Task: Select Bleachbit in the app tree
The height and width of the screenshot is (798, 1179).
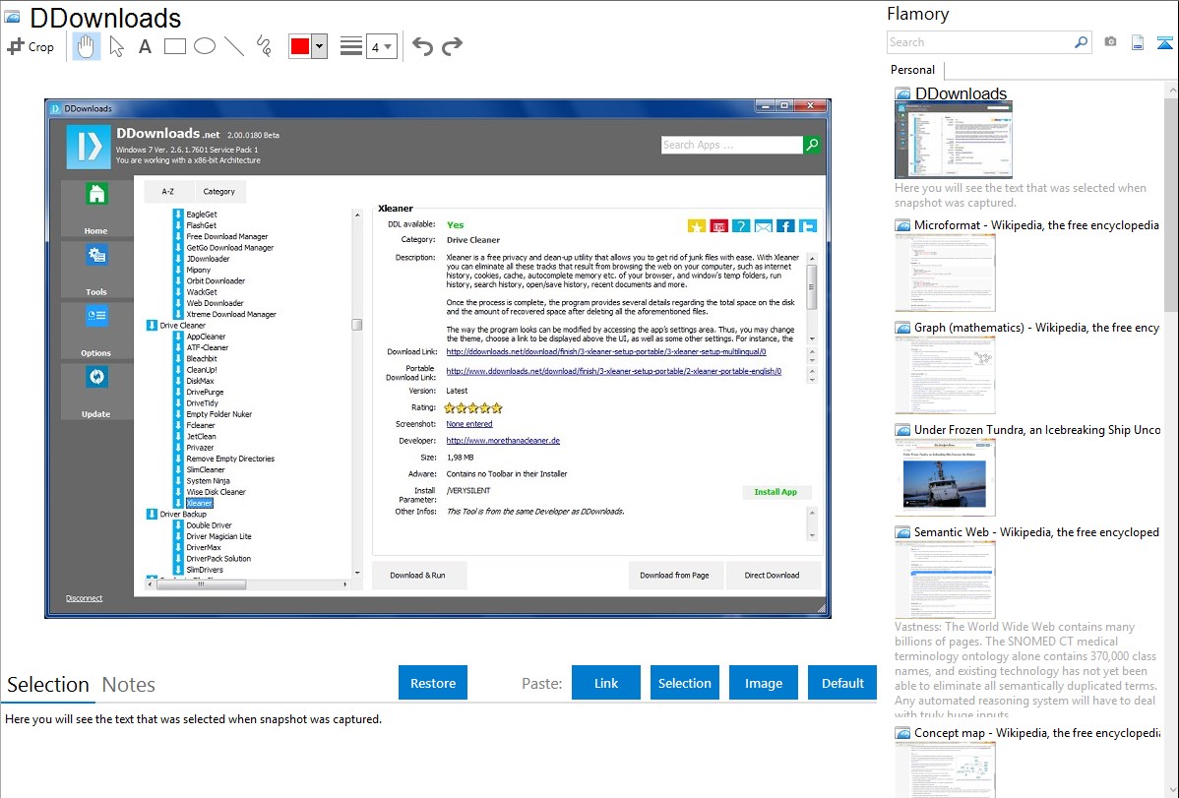Action: point(202,359)
